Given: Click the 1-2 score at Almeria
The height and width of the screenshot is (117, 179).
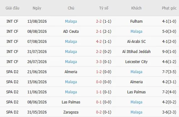Looking at the screenshot, I should (x=99, y=72).
